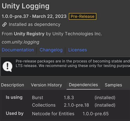The height and width of the screenshot is (121, 130).
Task: Open the Licenses link
Action: point(78,50)
